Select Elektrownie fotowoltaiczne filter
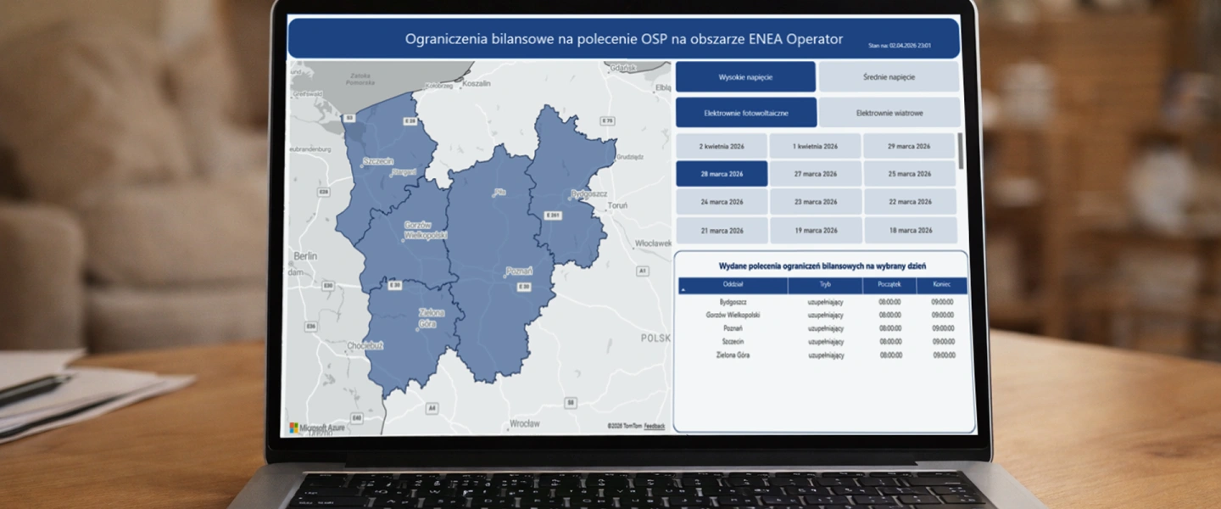1221x509 pixels. [745, 113]
